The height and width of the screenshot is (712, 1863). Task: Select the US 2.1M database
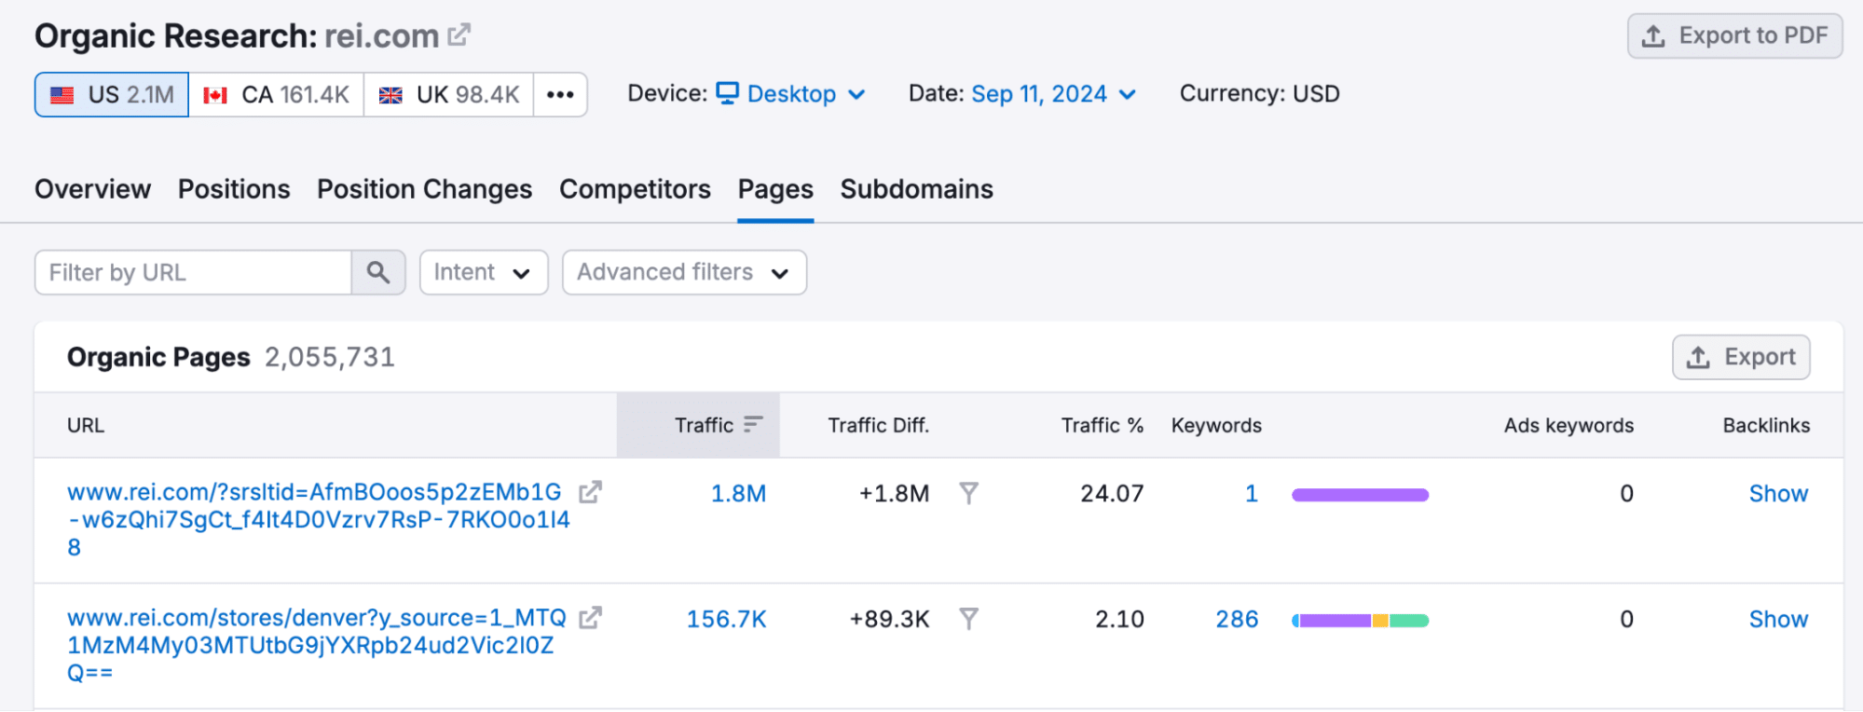click(x=112, y=94)
